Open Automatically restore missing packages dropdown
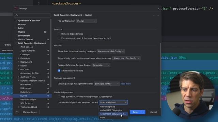Viewport: 218px width, 122px height. 126,58
